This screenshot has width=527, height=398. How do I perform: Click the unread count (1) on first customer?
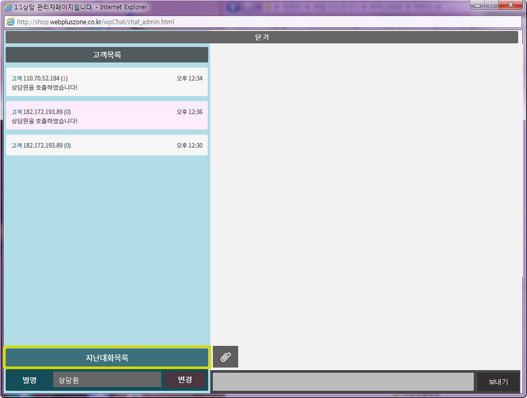[x=64, y=78]
